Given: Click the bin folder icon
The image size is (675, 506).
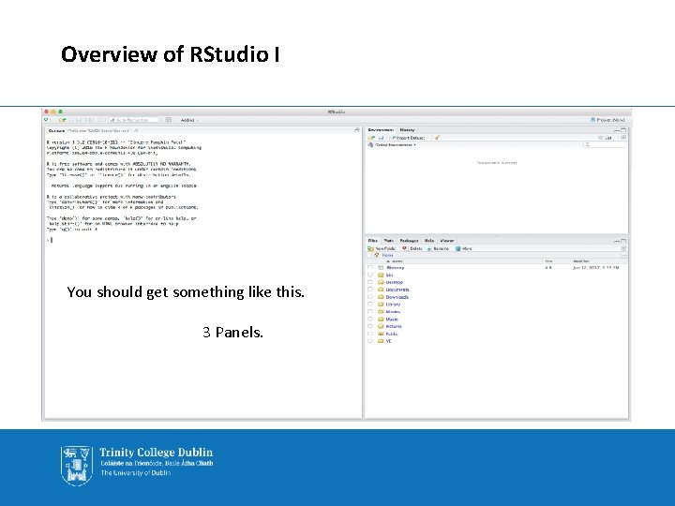Looking at the screenshot, I should point(381,275).
